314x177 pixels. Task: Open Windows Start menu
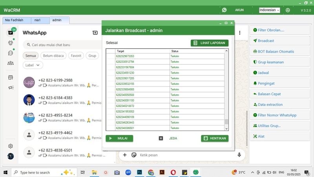[x=5, y=172]
